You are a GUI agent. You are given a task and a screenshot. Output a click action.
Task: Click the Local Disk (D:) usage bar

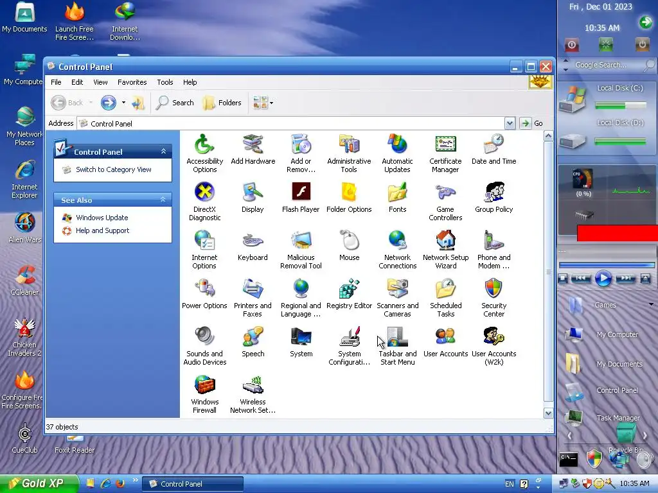point(620,142)
